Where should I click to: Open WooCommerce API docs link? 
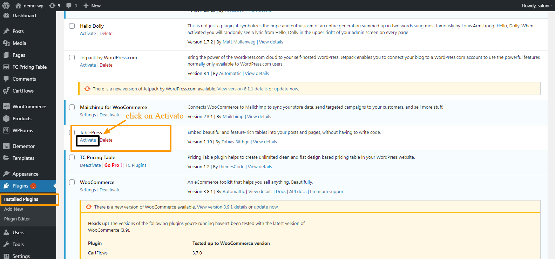pyautogui.click(x=298, y=192)
